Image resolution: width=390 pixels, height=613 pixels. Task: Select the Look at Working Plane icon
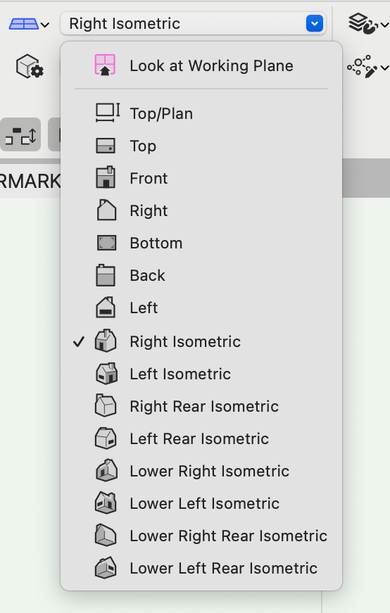click(x=105, y=65)
